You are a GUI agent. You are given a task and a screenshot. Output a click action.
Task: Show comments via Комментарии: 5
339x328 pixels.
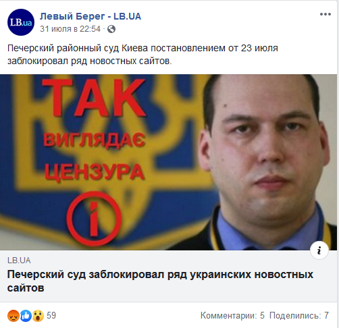(232, 315)
